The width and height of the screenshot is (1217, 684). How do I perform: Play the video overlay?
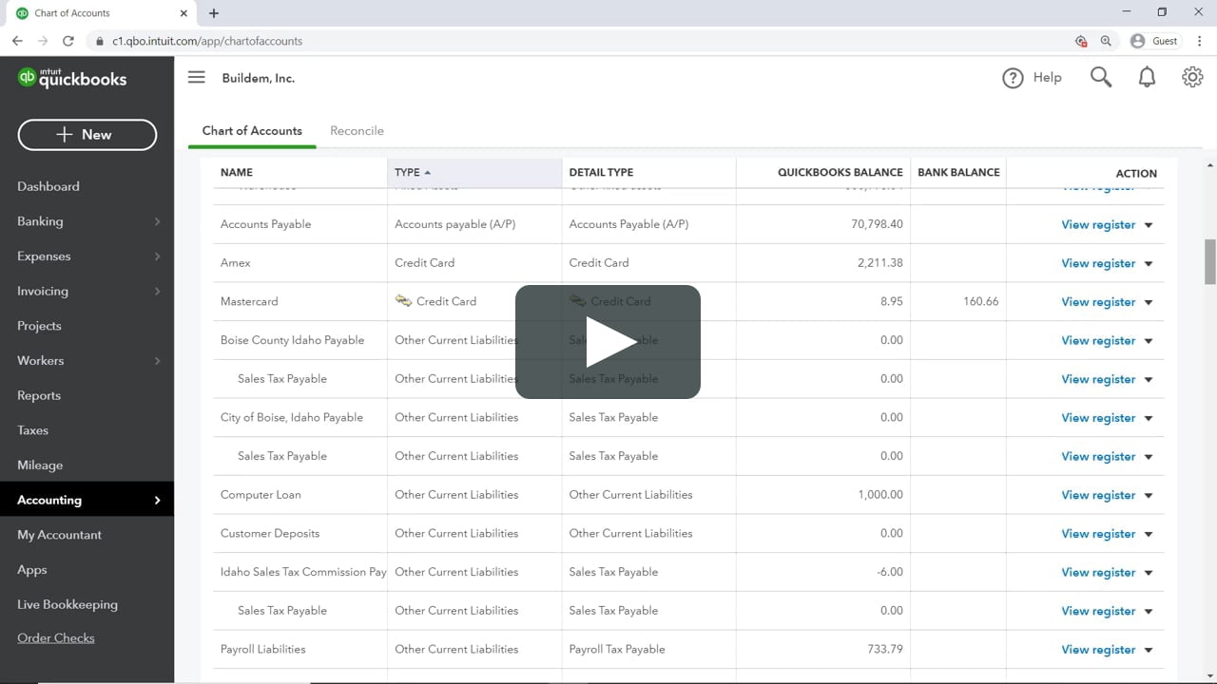(x=608, y=342)
